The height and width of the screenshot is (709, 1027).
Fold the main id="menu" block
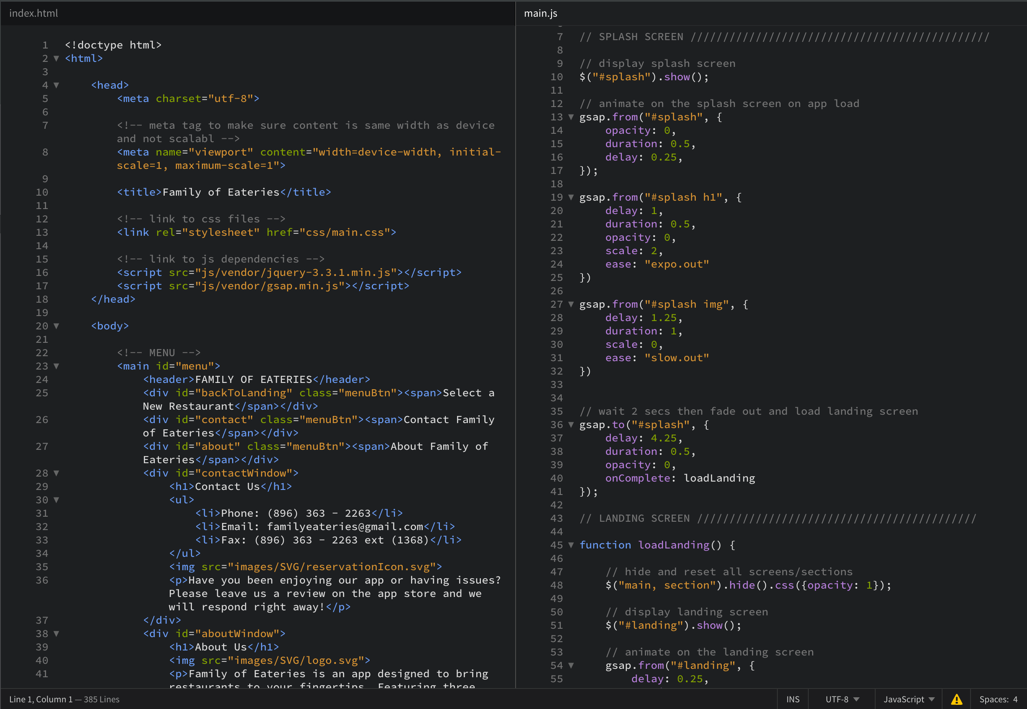tap(56, 366)
